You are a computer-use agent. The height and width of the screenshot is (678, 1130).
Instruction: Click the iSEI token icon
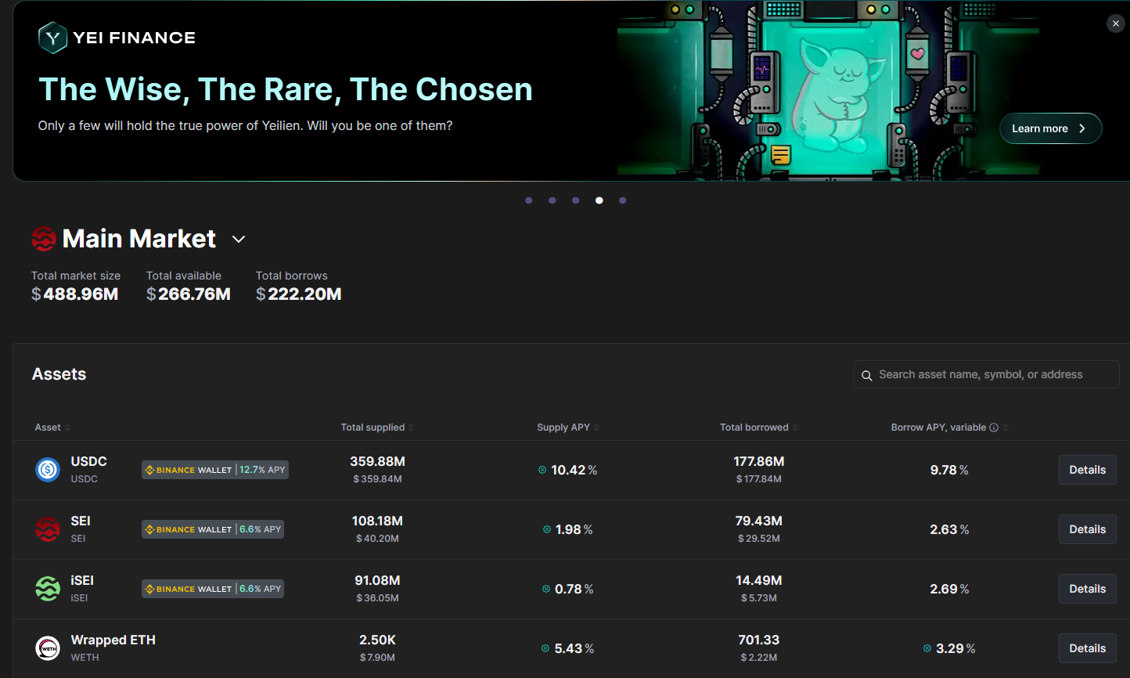[x=48, y=589]
